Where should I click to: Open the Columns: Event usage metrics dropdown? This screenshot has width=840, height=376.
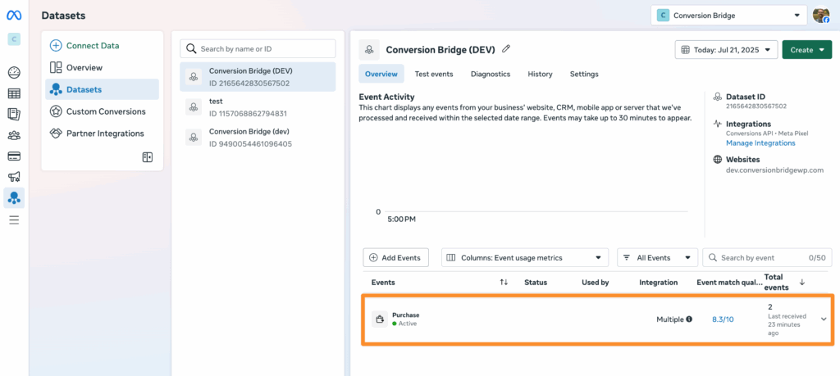tap(524, 258)
